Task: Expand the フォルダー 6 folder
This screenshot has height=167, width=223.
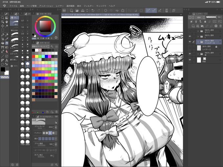Action: point(198,42)
